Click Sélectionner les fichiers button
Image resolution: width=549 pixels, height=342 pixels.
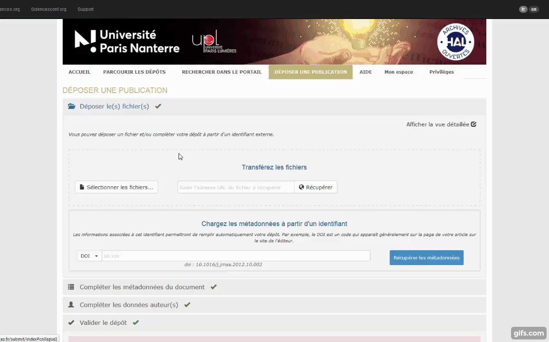[x=117, y=187]
